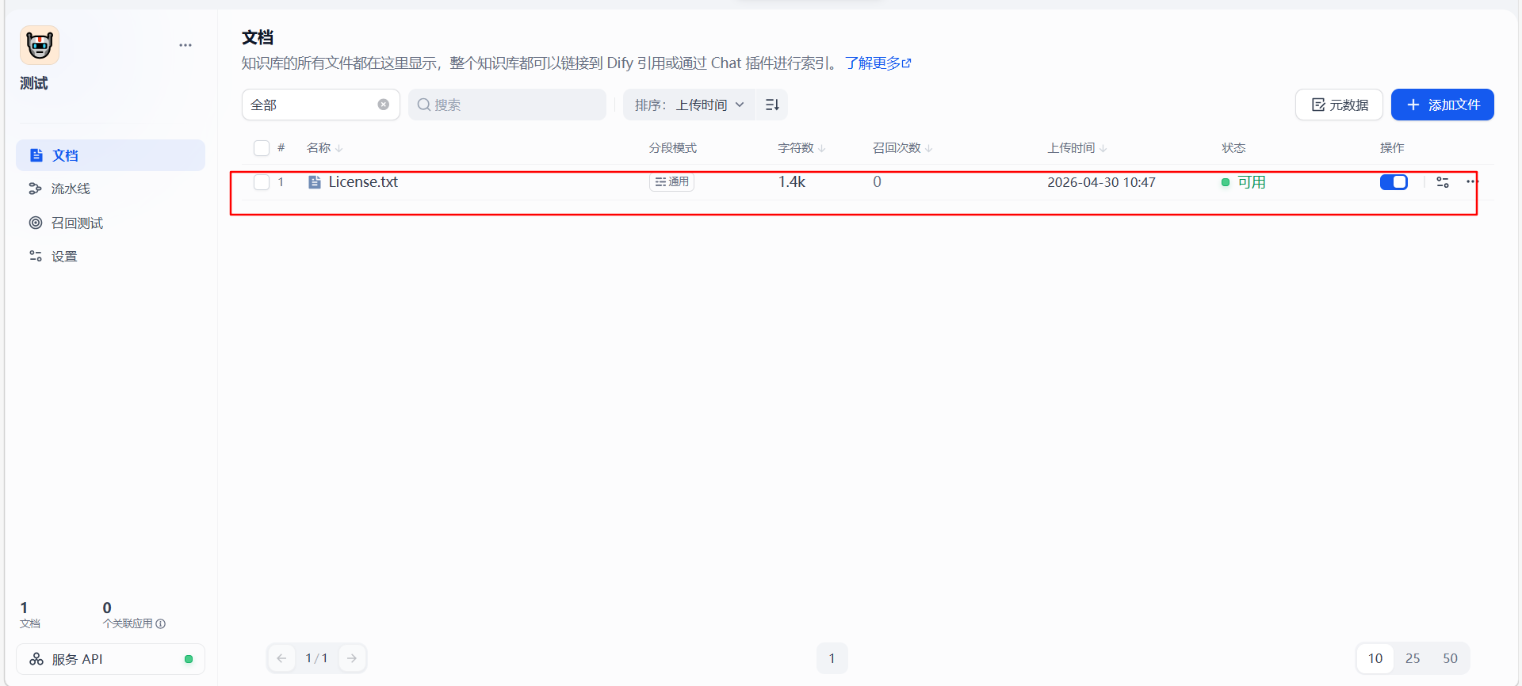Sort by the 召回次数 column header
Image resolution: width=1522 pixels, height=686 pixels.
point(902,148)
